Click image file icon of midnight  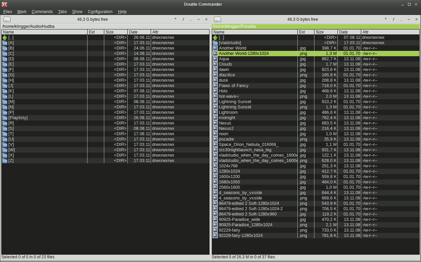(215, 118)
